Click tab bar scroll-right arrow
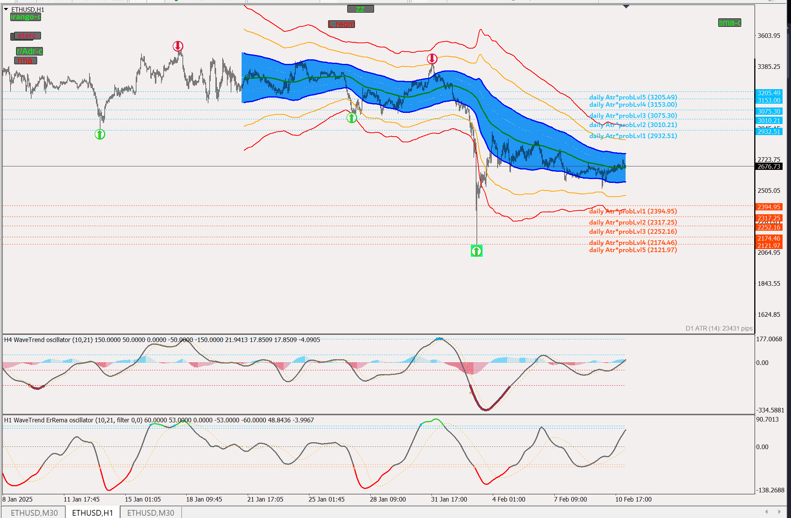Image resolution: width=791 pixels, height=518 pixels. click(779, 512)
